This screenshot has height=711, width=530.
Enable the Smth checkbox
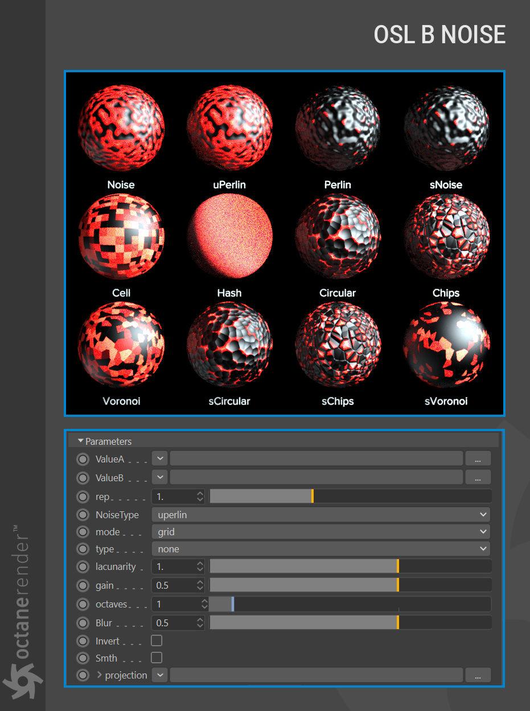pos(157,658)
